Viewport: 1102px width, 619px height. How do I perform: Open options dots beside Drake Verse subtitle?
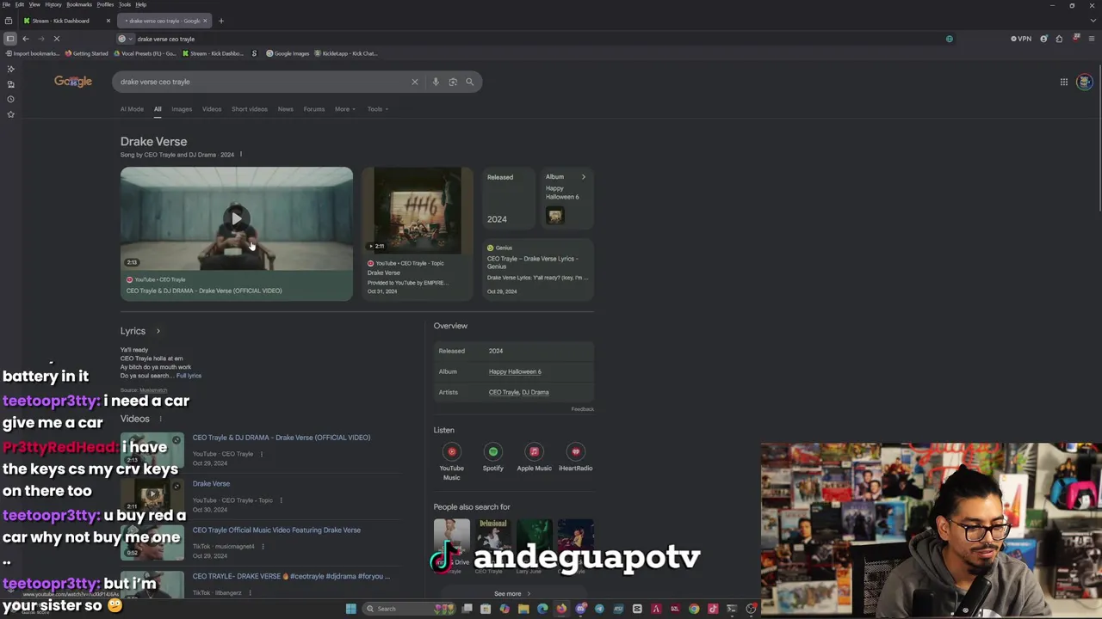point(240,155)
